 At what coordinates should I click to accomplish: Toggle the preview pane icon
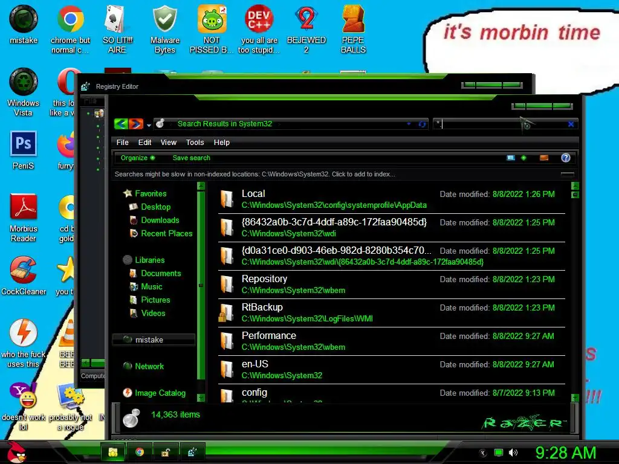click(x=544, y=158)
